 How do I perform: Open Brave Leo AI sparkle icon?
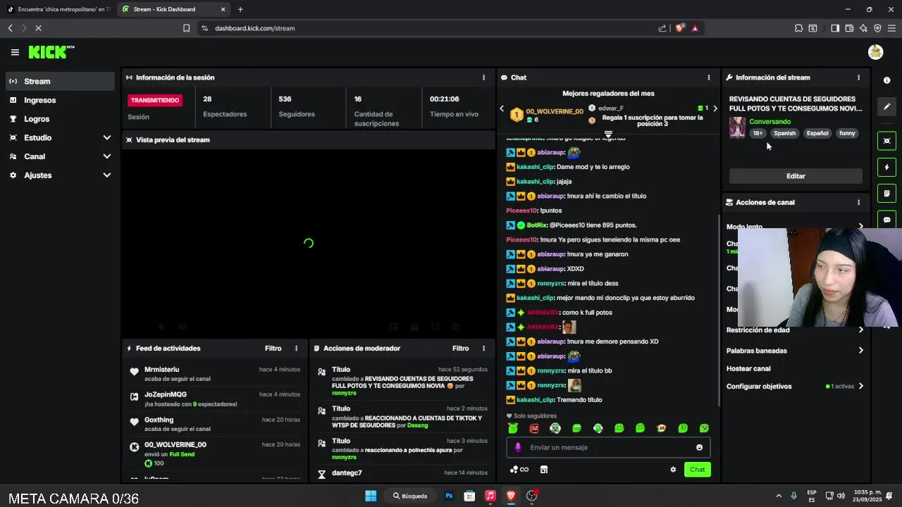[x=863, y=28]
